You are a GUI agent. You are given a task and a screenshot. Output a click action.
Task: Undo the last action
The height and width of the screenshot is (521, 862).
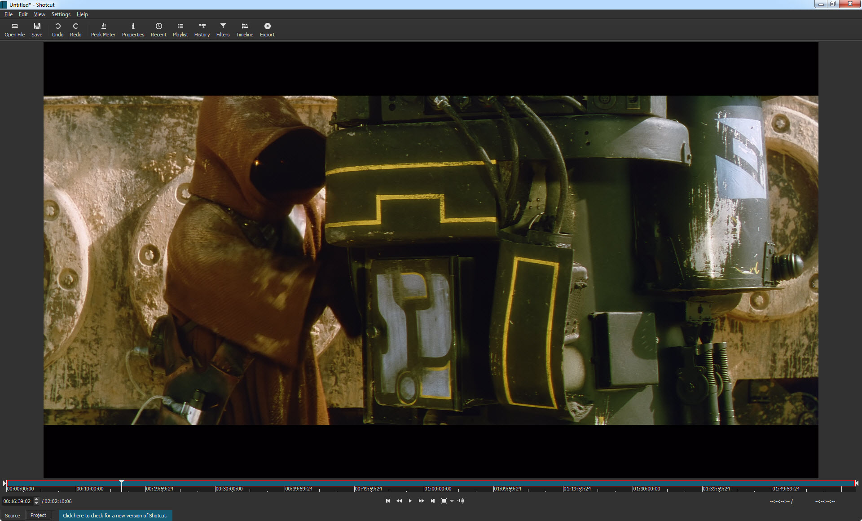point(57,30)
